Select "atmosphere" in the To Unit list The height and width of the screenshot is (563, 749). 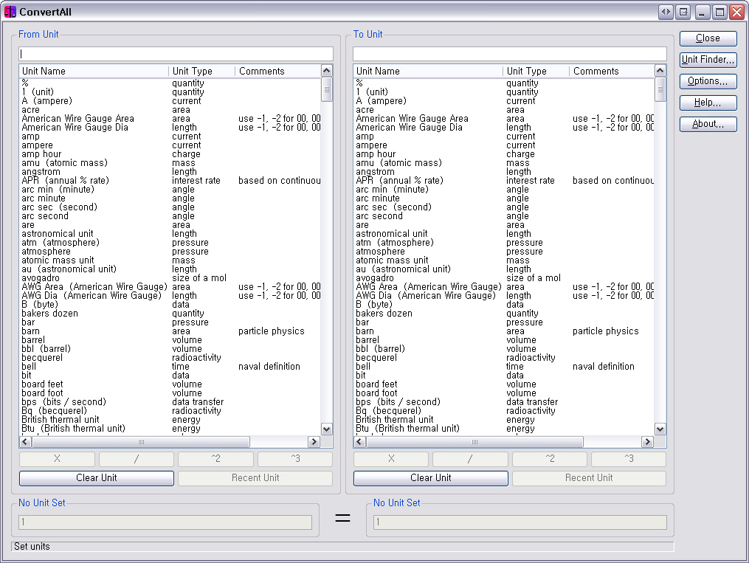click(x=380, y=252)
